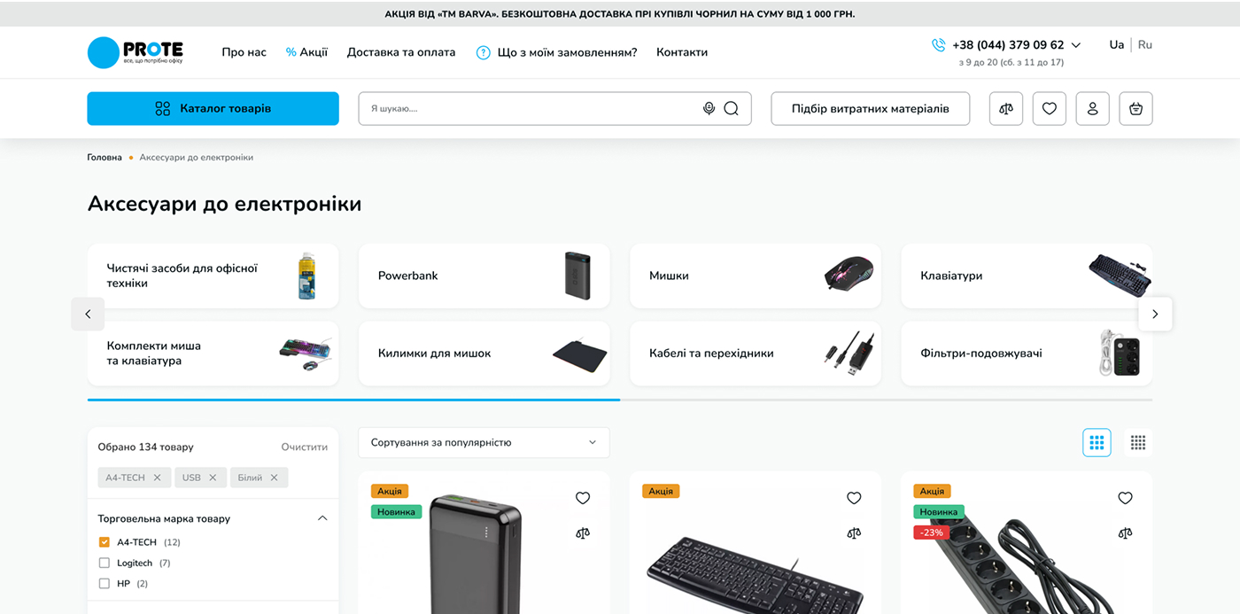Open the Контакти menu item
This screenshot has width=1240, height=614.
(682, 52)
